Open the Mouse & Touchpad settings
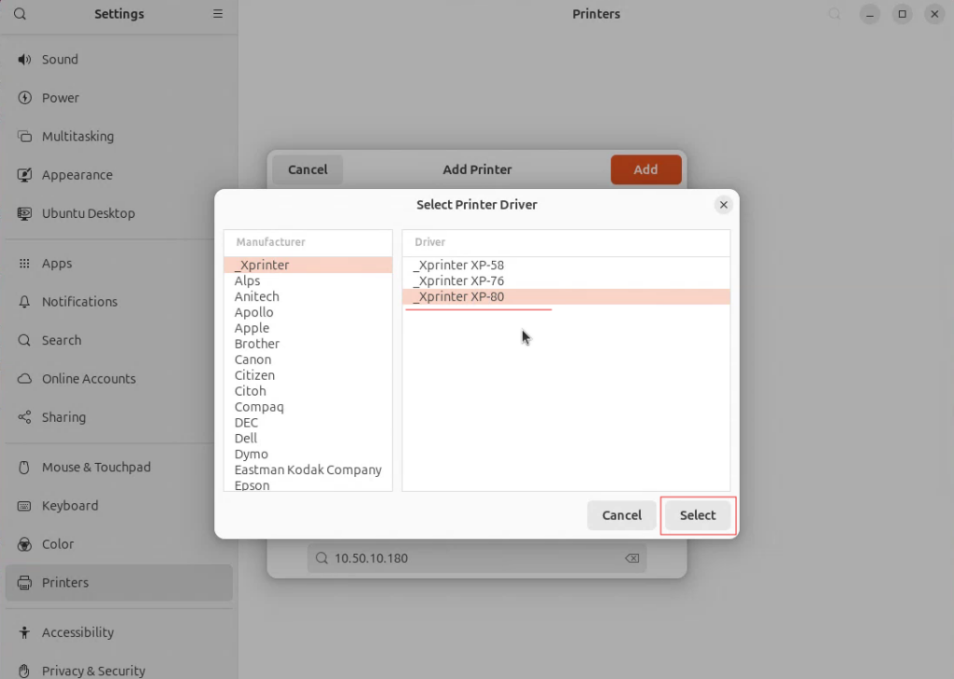The image size is (954, 679). pos(96,468)
